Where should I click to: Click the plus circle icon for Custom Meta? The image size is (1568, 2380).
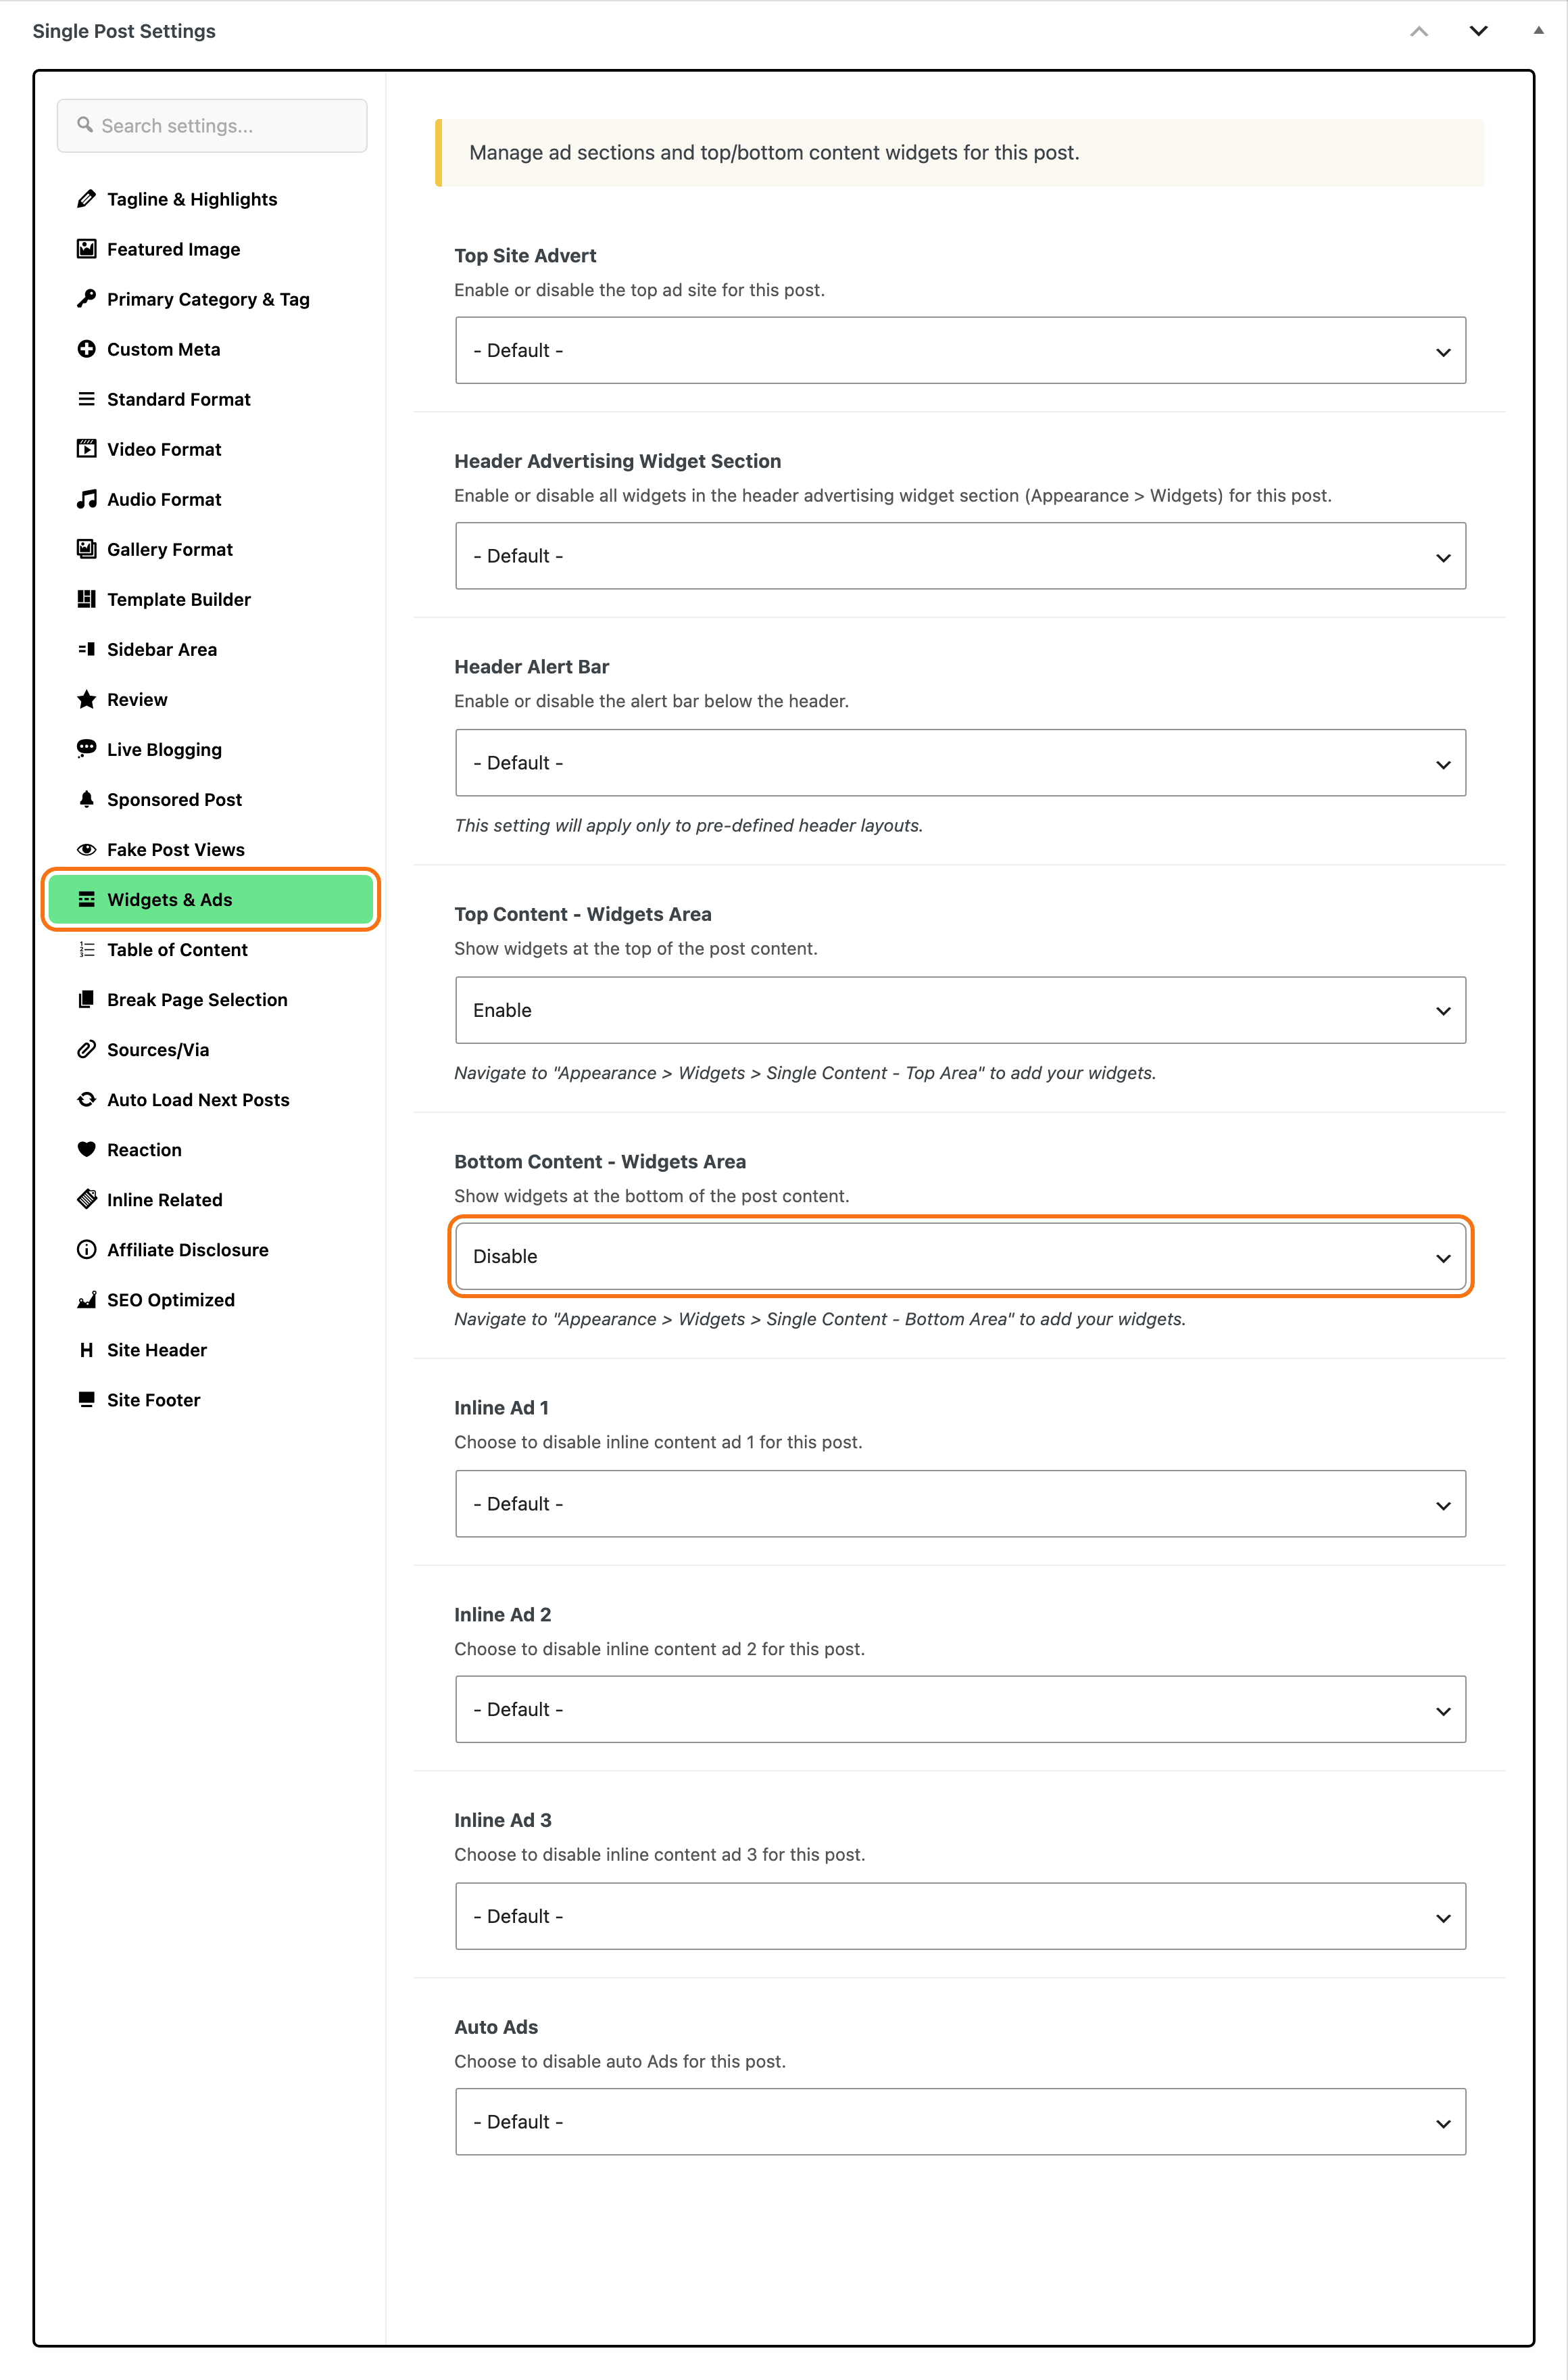pyautogui.click(x=87, y=349)
